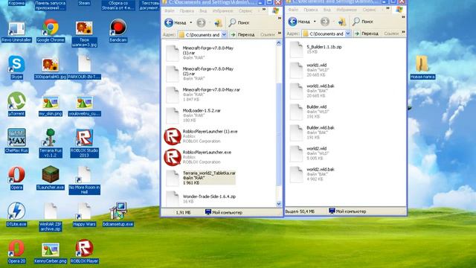Open the Сервис menu in left Explorer window
The height and width of the screenshot is (268, 476).
(245, 11)
